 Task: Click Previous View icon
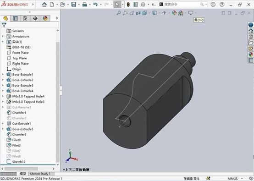point(132,13)
